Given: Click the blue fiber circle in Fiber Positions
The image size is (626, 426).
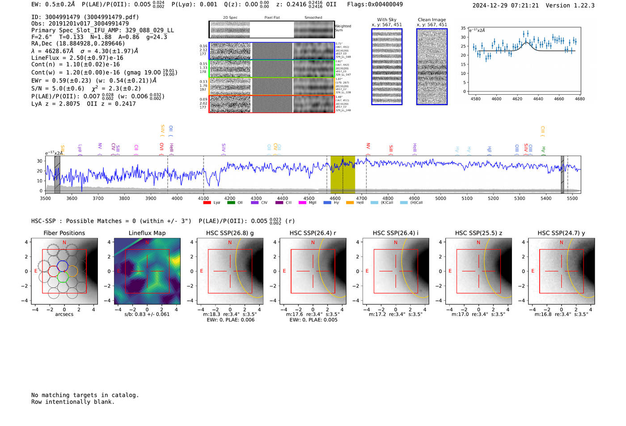Looking at the screenshot, I should point(62,266).
